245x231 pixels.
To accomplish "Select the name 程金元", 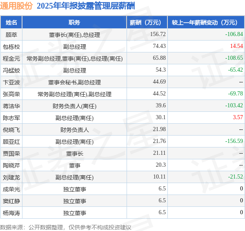I will 11,59.
